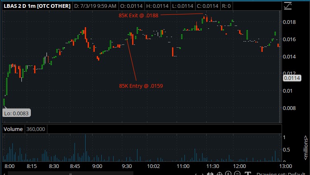Click the pan crosshair icon

coord(219,174)
